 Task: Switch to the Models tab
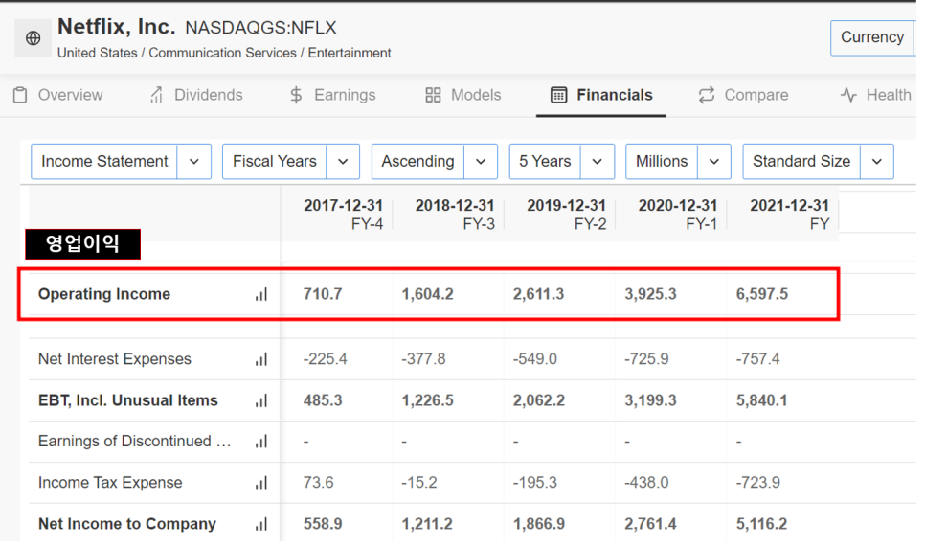coord(463,95)
